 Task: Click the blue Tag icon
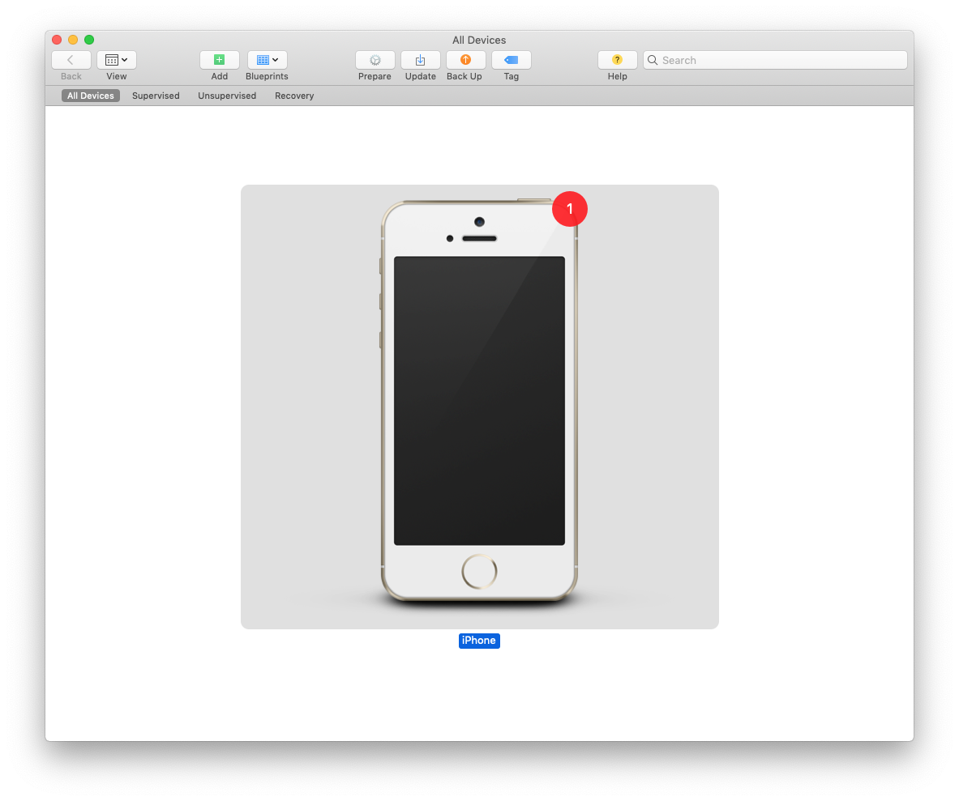point(511,60)
